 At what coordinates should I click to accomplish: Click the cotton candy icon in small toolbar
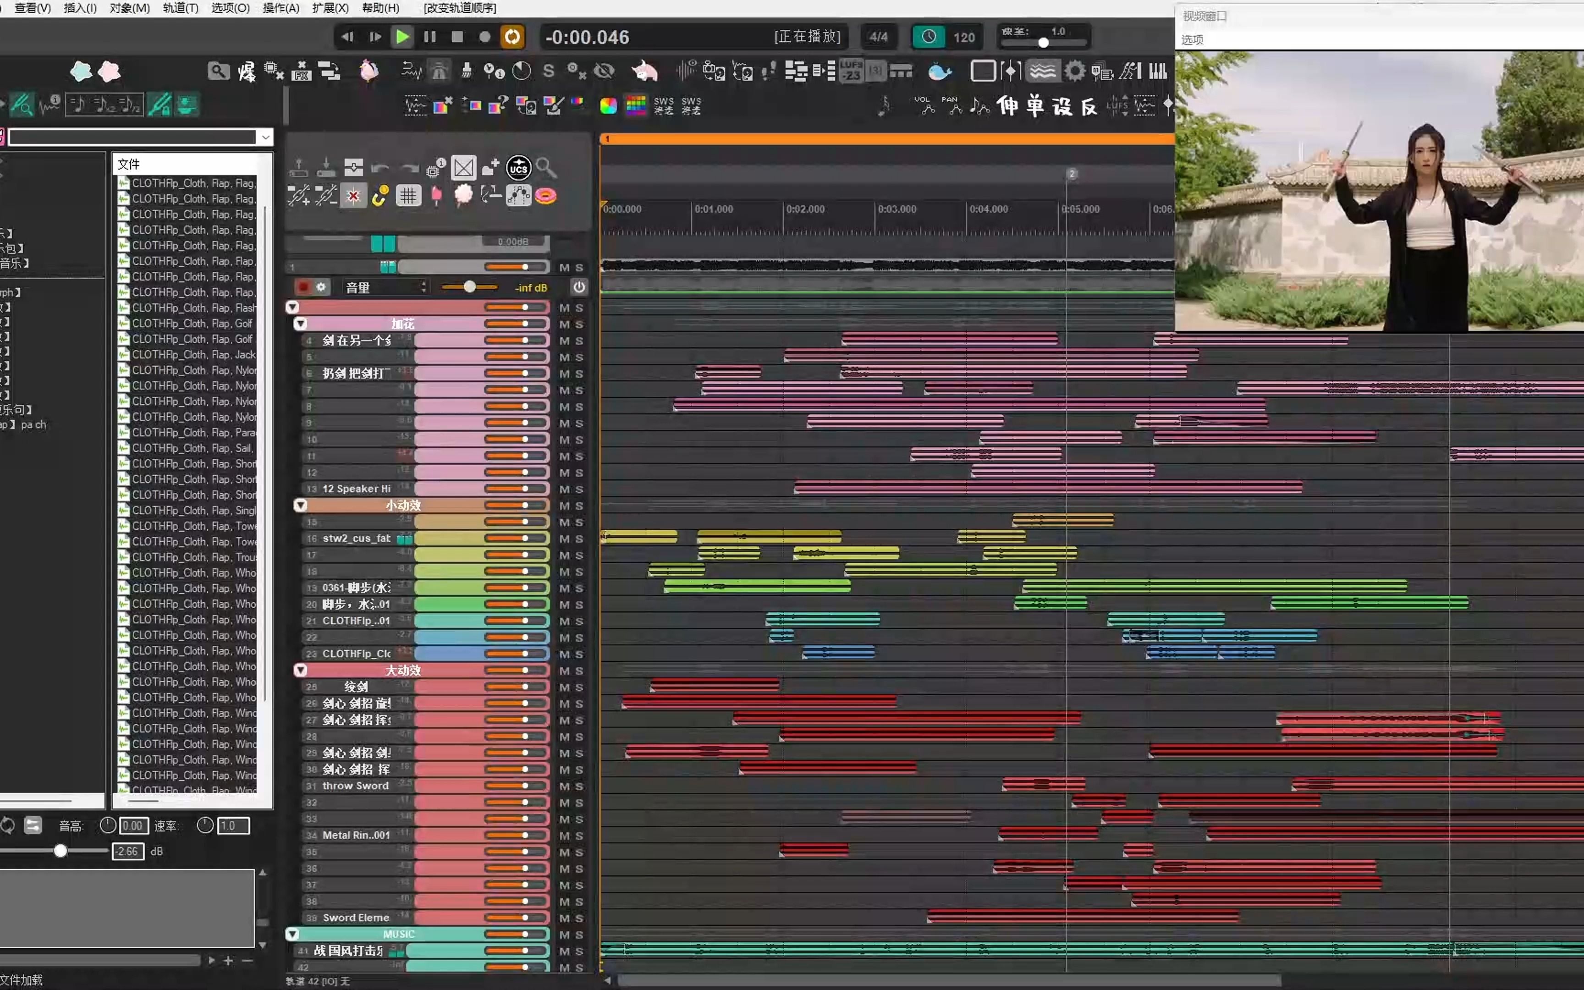tap(463, 196)
